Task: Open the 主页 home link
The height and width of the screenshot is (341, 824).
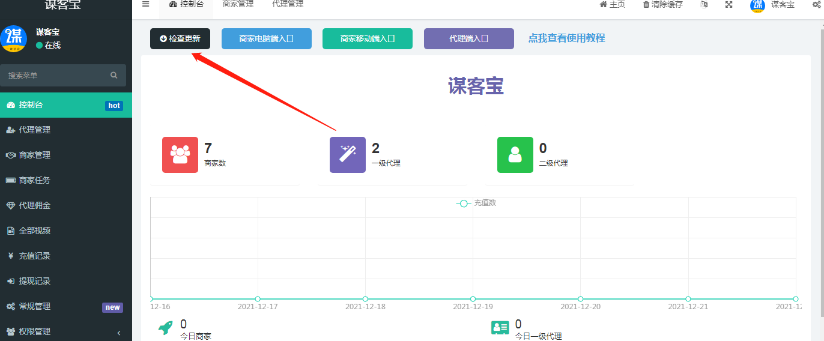Action: pos(613,4)
